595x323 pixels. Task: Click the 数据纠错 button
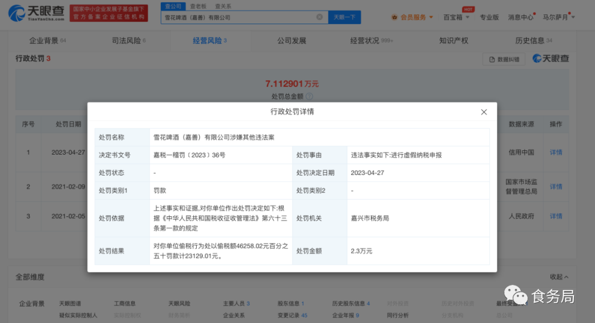point(504,59)
